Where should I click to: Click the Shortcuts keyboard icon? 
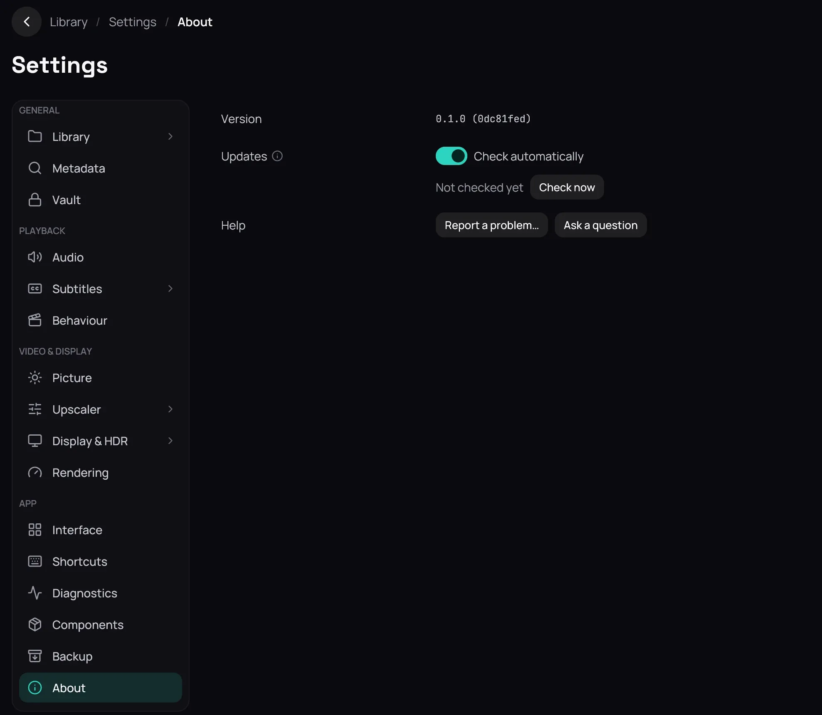35,561
